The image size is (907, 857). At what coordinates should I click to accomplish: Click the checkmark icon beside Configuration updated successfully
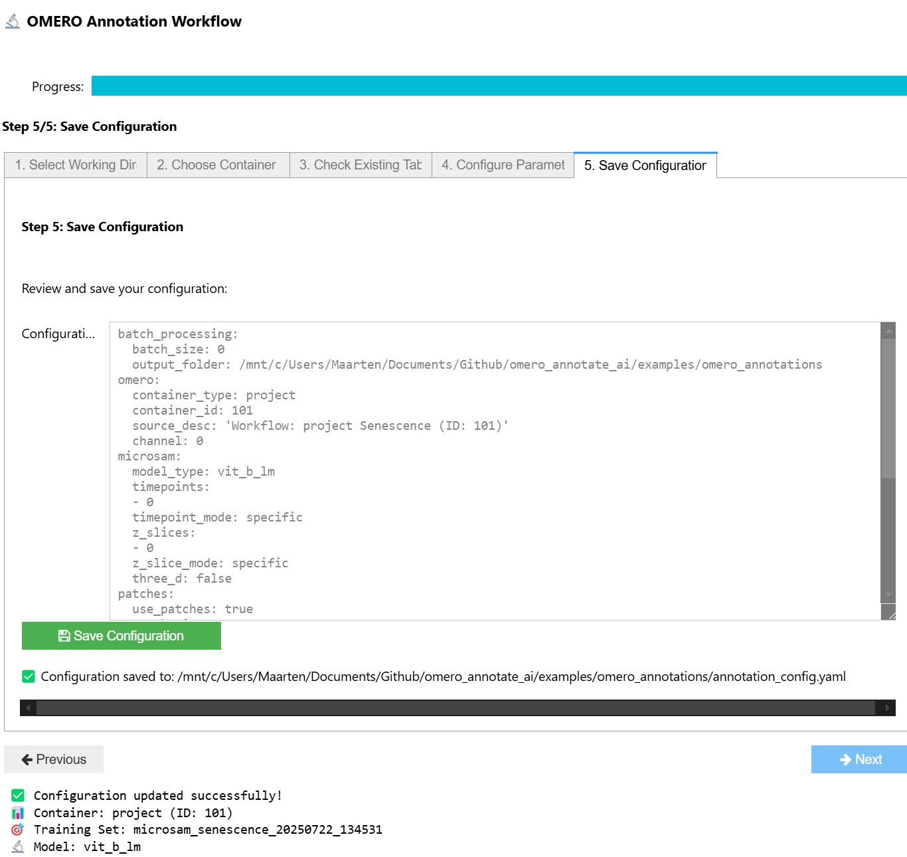pos(18,795)
